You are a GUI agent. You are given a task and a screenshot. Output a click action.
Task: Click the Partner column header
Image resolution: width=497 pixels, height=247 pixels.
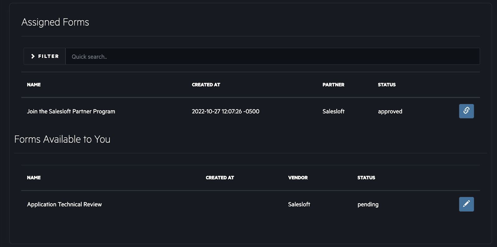pyautogui.click(x=333, y=85)
